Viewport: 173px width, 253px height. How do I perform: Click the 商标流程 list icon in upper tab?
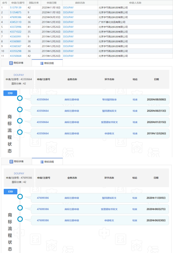(x=42, y=63)
